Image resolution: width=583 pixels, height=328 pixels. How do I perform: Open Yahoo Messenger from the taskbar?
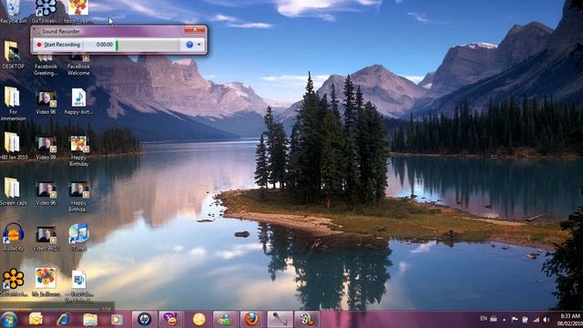[x=170, y=319]
